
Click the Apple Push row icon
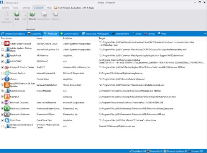(7, 55)
